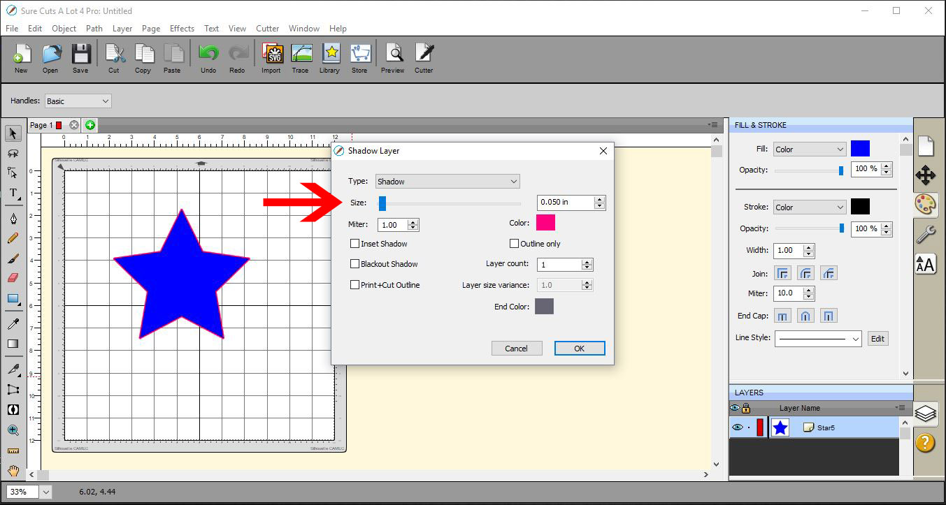This screenshot has height=505, width=946.
Task: Open the shadow Type dropdown
Action: [447, 182]
